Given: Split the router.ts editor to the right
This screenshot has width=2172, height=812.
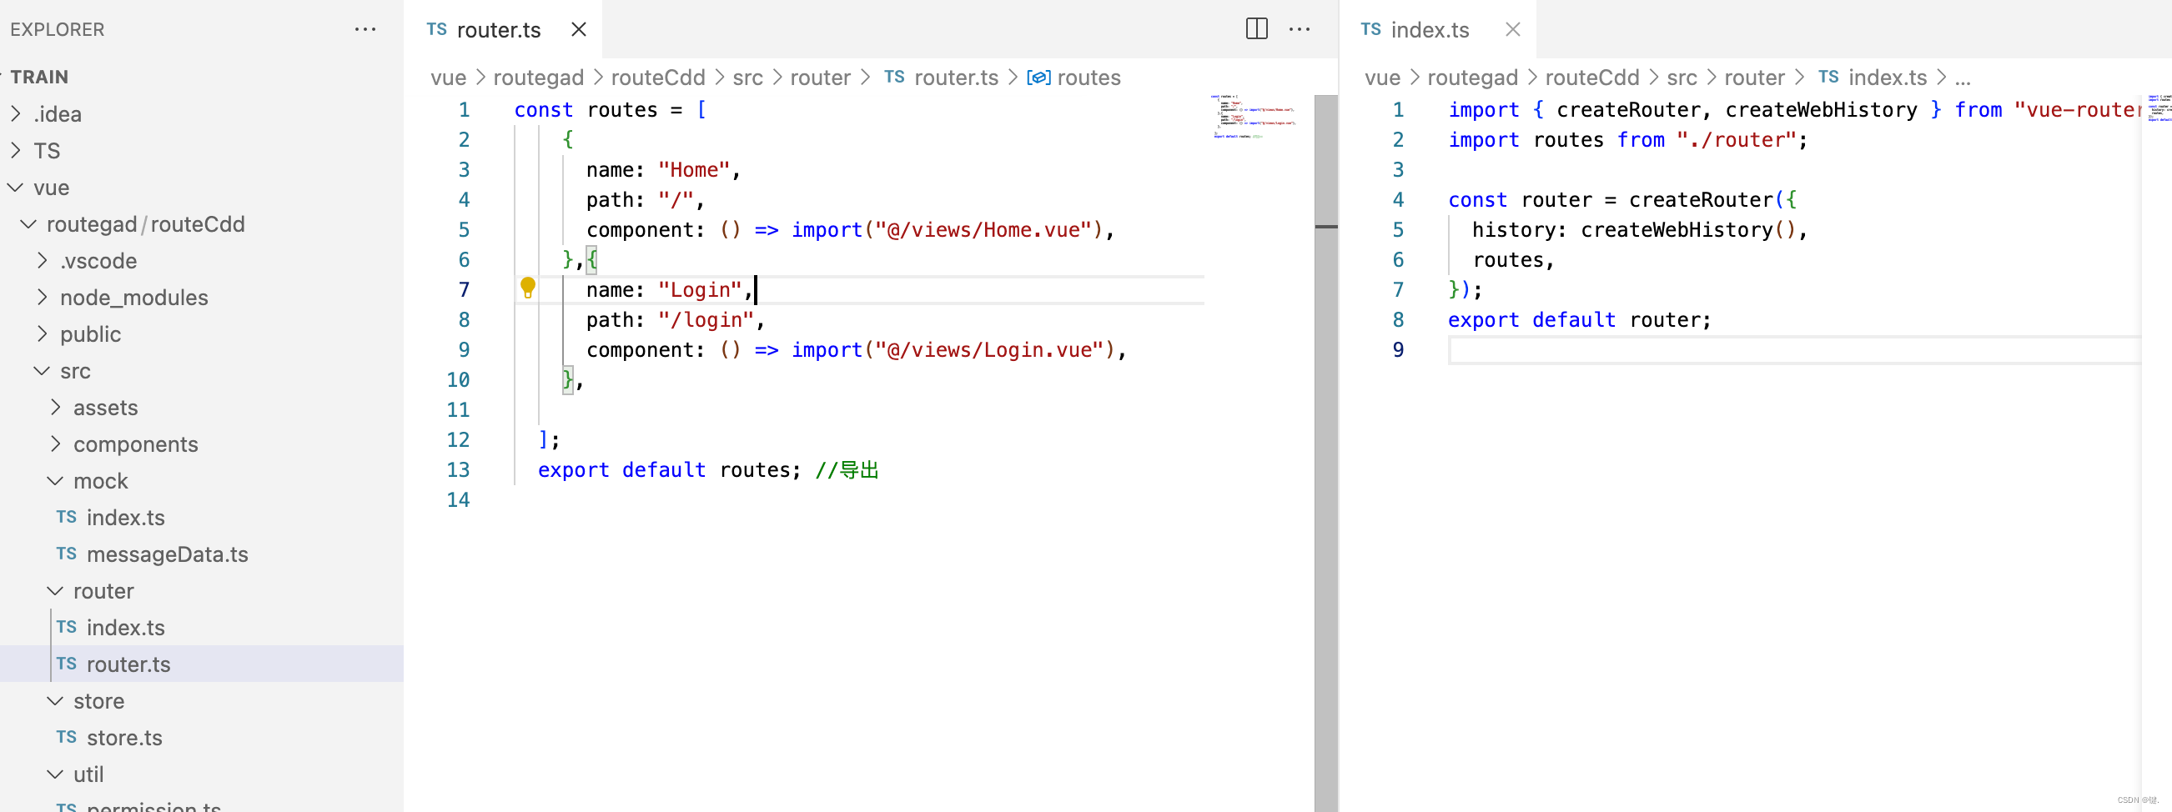Looking at the screenshot, I should coord(1255,29).
